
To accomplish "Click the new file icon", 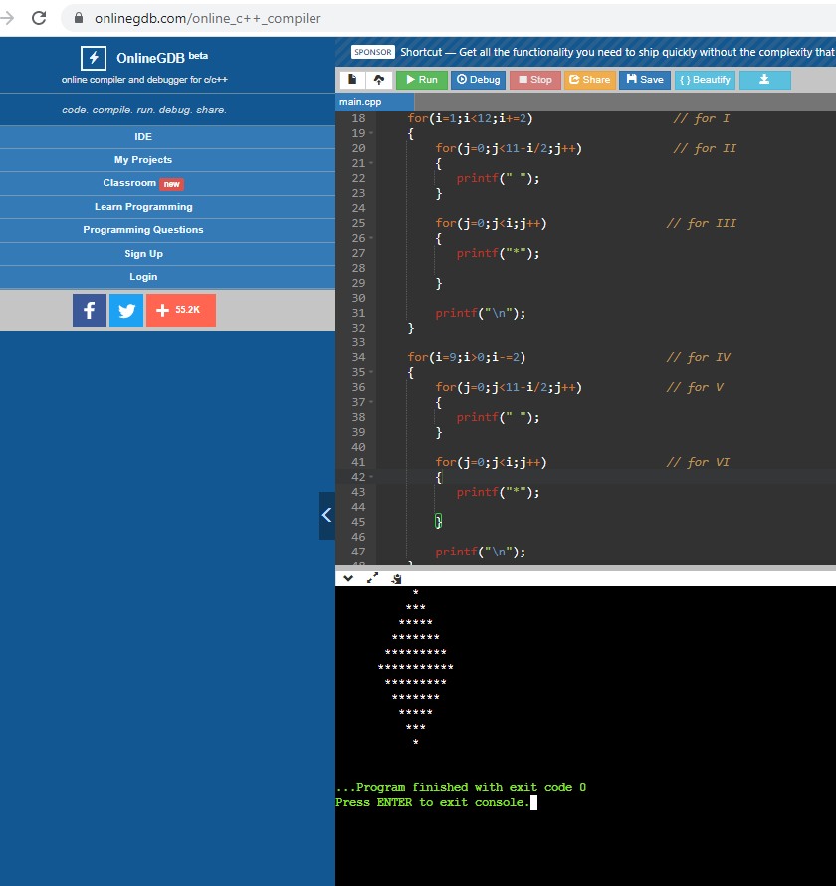I will (x=352, y=80).
